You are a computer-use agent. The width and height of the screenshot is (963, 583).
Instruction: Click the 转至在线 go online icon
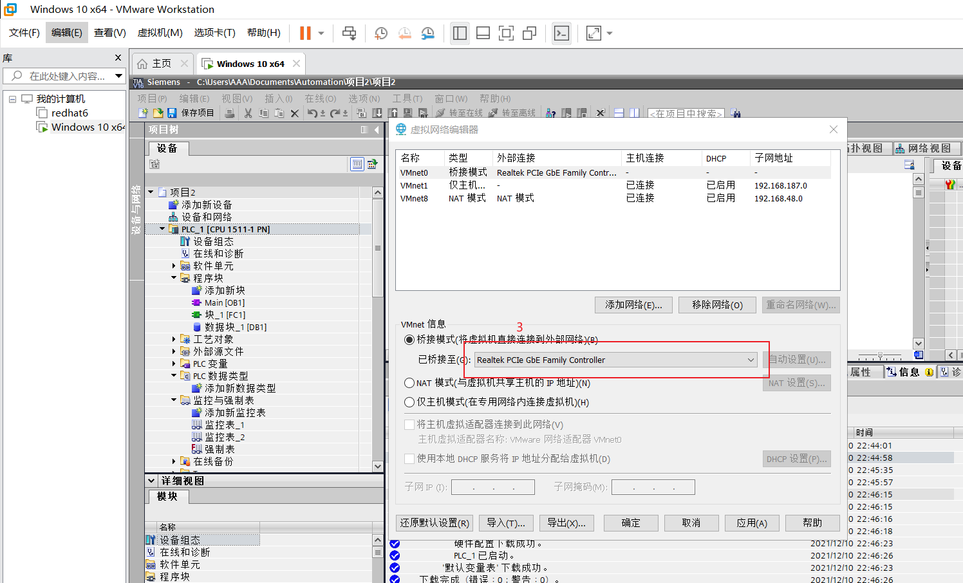(460, 113)
